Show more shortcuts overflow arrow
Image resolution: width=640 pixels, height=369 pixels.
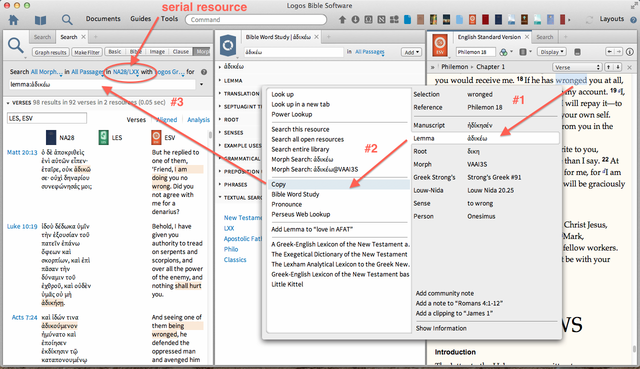click(x=569, y=20)
